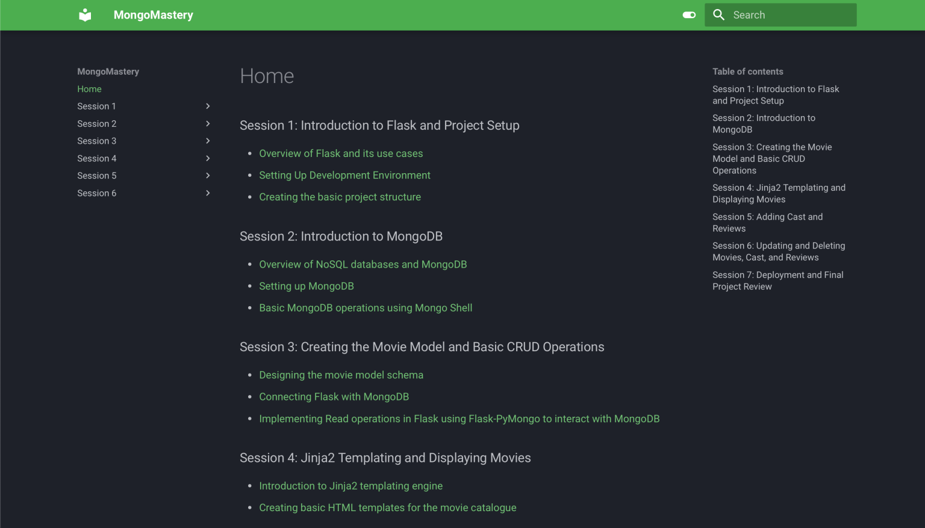Expand Session 1 chevron in sidebar
925x528 pixels.
[x=208, y=106]
